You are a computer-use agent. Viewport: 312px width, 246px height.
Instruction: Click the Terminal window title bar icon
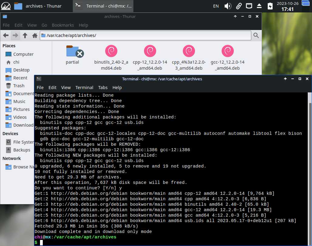tap(39, 79)
